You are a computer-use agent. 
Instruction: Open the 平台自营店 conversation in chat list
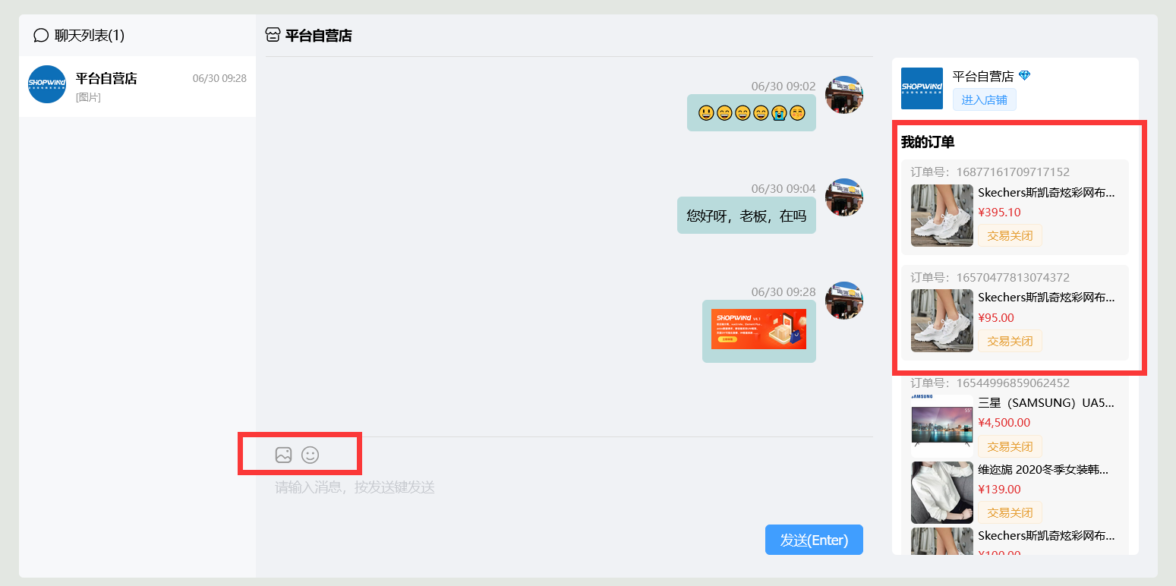point(137,86)
